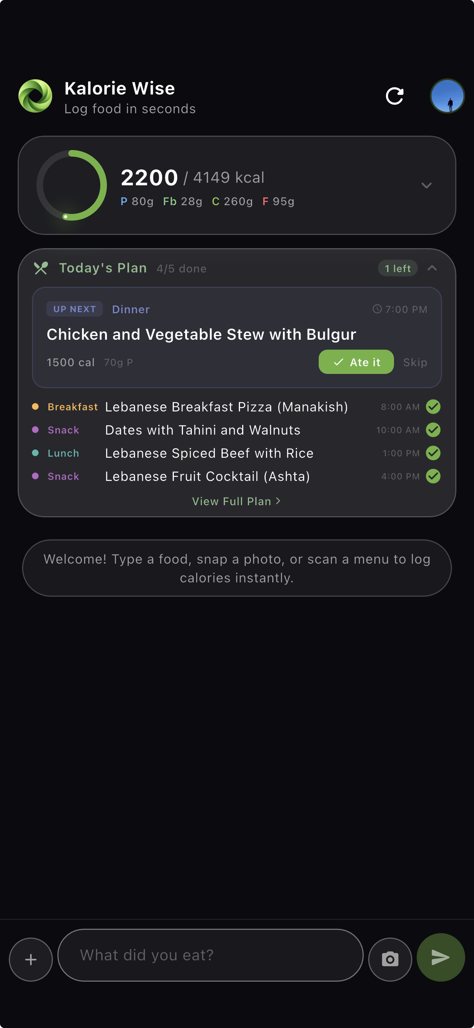Click the circular calorie progress ring
This screenshot has width=474, height=1028.
pyautogui.click(x=71, y=185)
